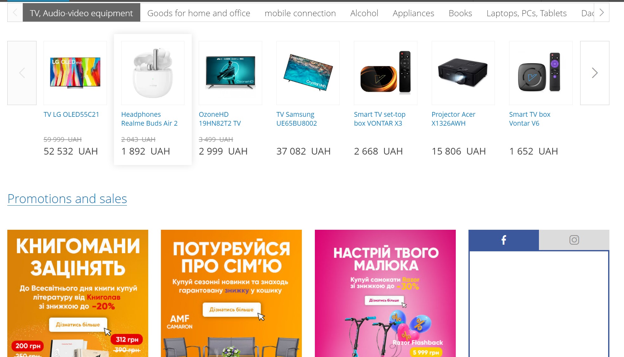The image size is (624, 357).
Task: Select the TV, Audio-video equipment tab
Action: click(x=81, y=13)
